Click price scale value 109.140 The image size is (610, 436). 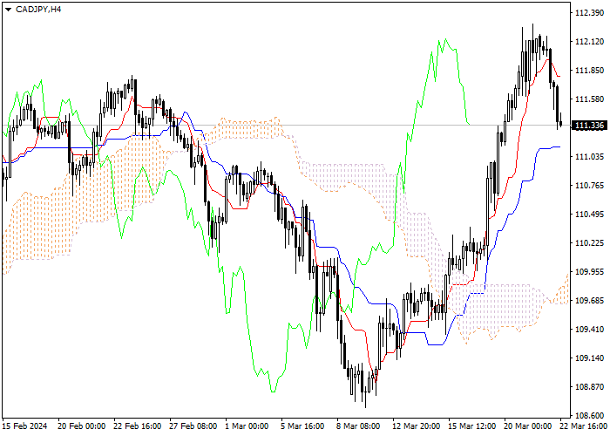589,358
